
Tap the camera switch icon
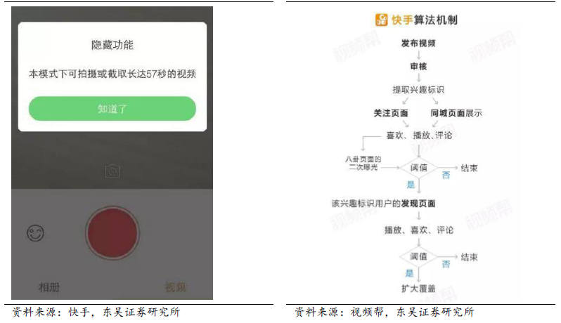112,171
